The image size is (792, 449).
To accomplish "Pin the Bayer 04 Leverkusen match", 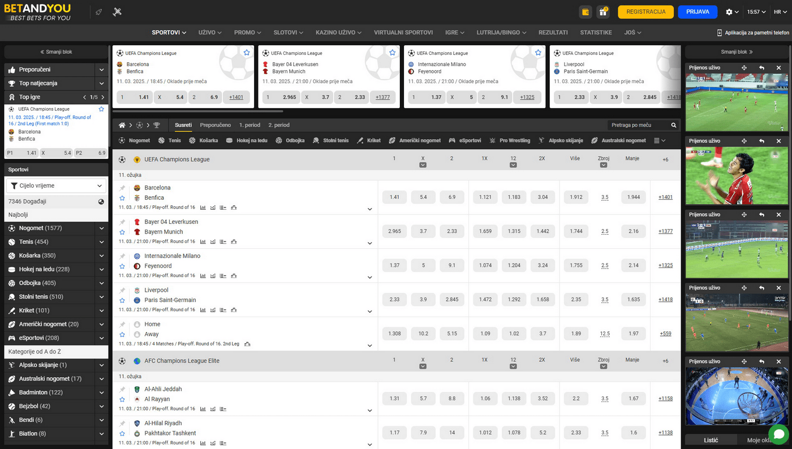I will pos(122,222).
